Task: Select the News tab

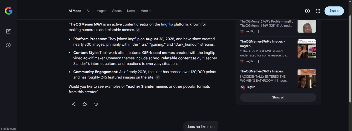Action: [131, 11]
